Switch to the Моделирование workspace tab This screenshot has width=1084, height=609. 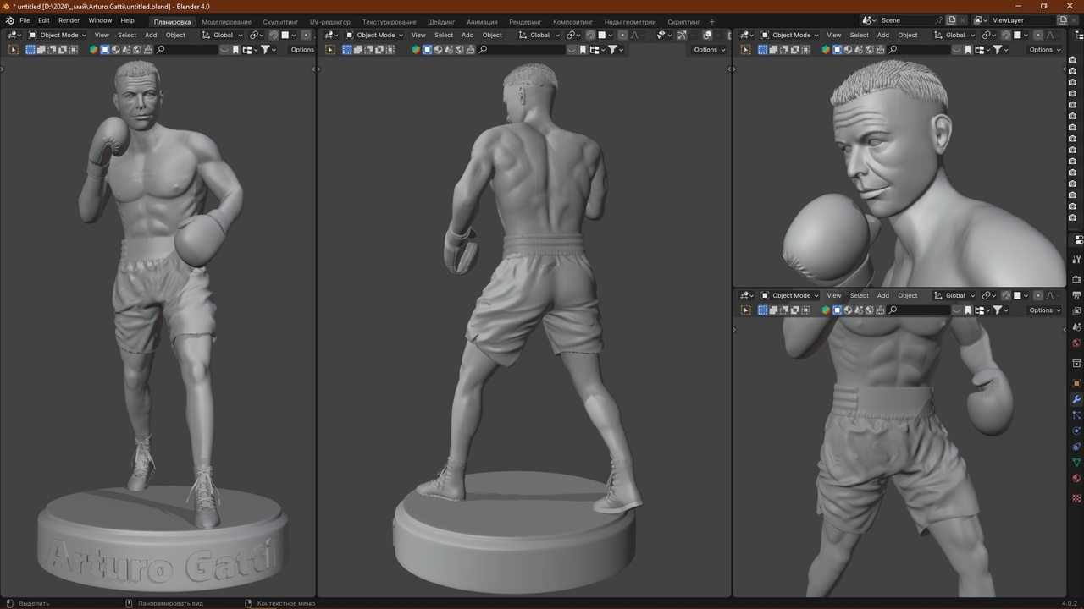pyautogui.click(x=226, y=22)
